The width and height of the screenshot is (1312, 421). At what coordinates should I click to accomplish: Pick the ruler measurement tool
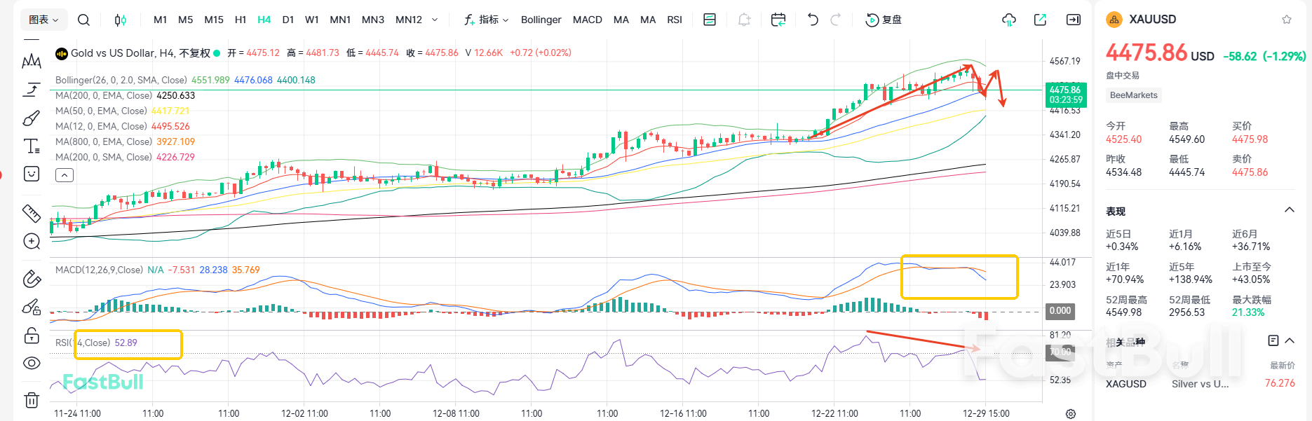(x=32, y=213)
